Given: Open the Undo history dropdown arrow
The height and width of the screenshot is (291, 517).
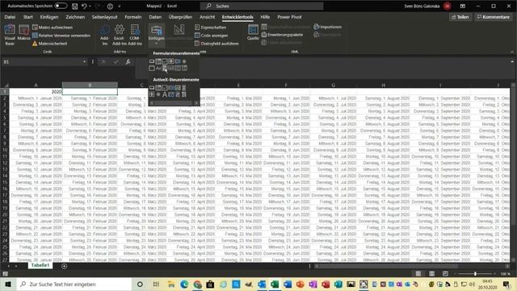Looking at the screenshot, I should tap(90, 6).
